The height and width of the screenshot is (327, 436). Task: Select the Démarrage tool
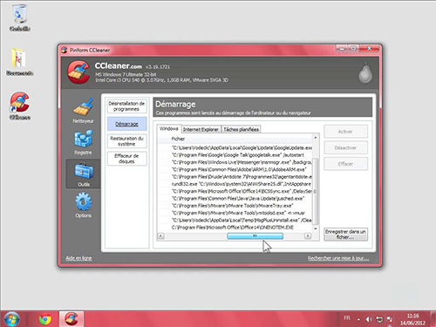click(126, 124)
